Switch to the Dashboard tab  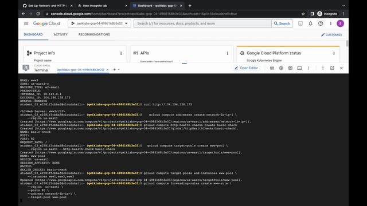33,34
